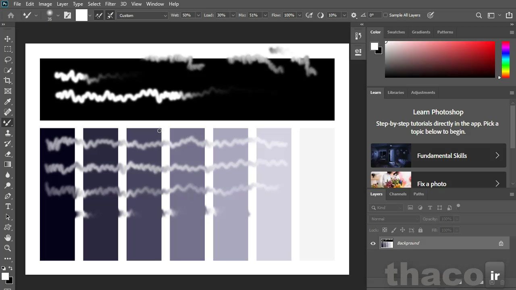This screenshot has width=516, height=290.
Task: Toggle the airbrush-style build-up icon
Action: (x=309, y=15)
